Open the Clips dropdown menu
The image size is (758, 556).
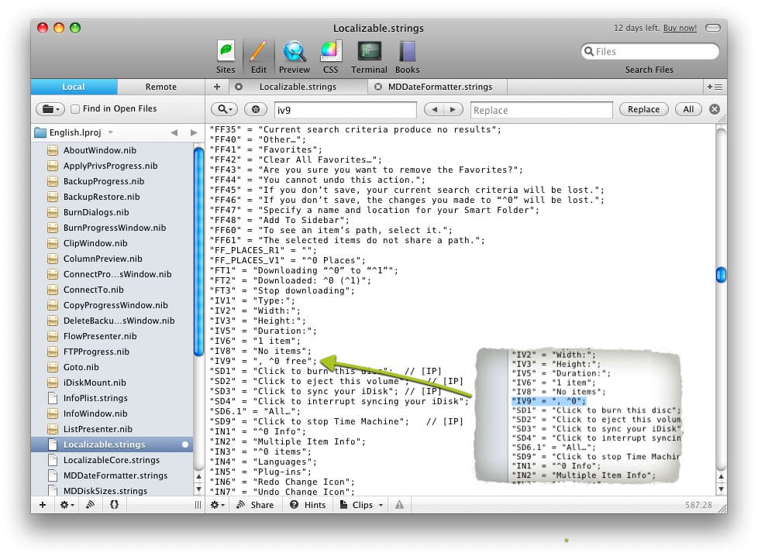[362, 505]
